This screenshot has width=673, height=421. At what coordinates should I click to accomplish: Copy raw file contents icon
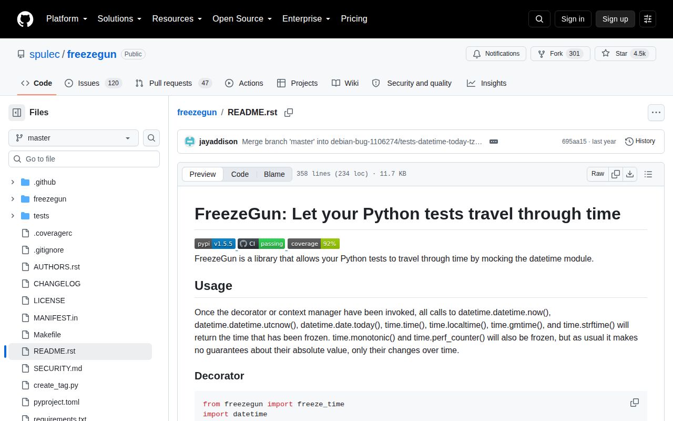pyautogui.click(x=616, y=174)
